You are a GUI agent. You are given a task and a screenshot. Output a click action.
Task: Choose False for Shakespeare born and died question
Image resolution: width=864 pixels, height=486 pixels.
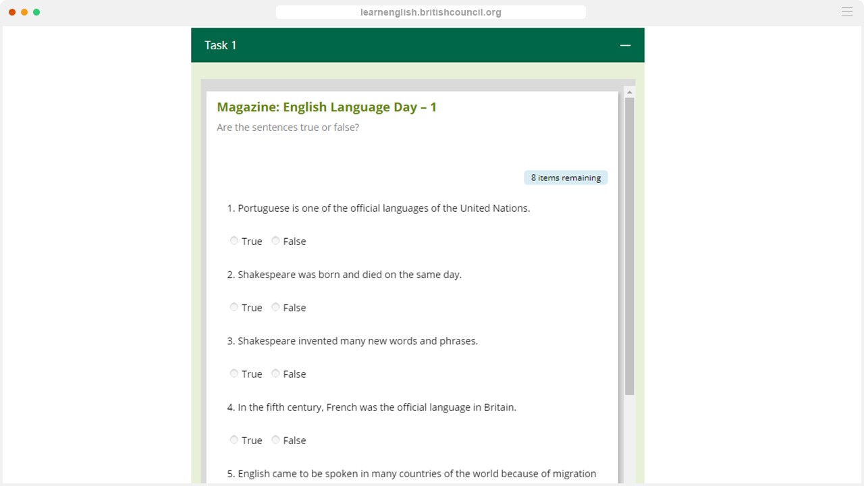coord(275,307)
